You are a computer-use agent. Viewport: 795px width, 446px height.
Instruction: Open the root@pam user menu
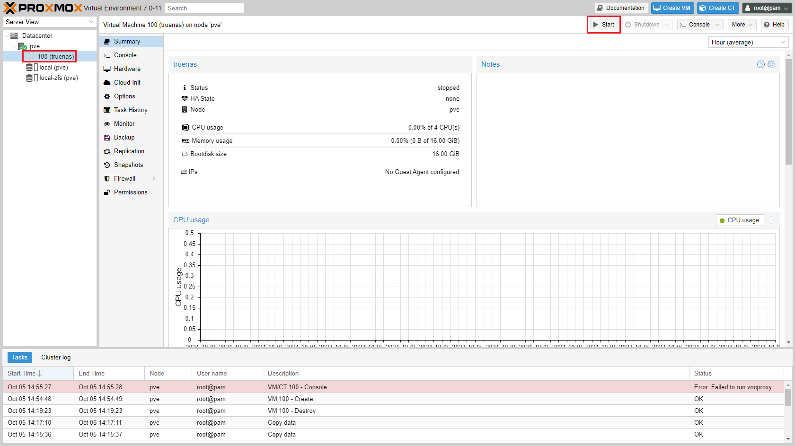[767, 8]
